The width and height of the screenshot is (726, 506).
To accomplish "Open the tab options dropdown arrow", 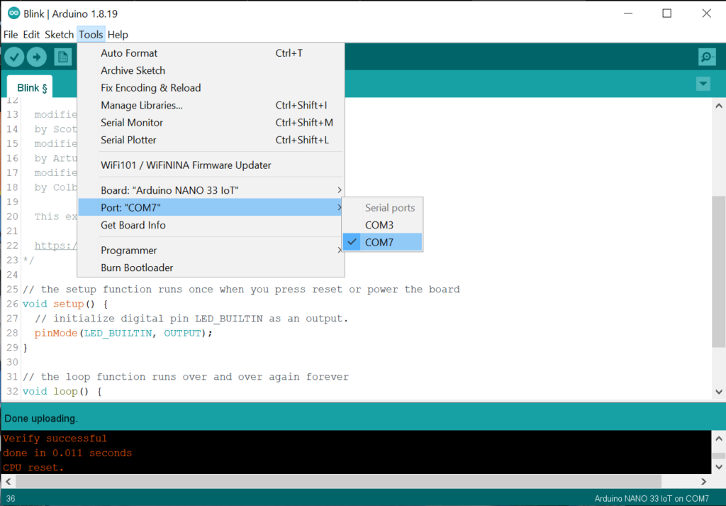I will (703, 84).
